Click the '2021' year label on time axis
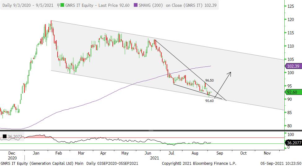 coord(155,158)
